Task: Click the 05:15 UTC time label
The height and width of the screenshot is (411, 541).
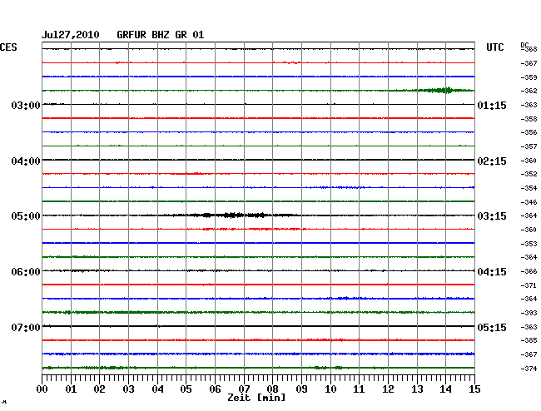Action: (492, 327)
